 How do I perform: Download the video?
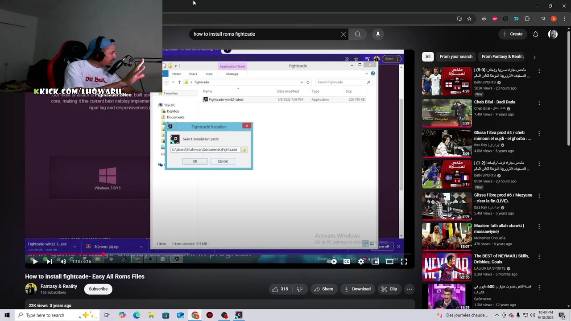[357, 289]
